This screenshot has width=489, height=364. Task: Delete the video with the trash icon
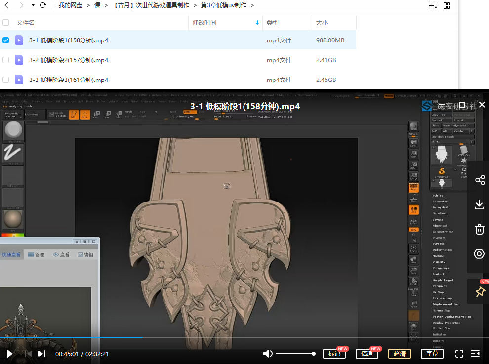[x=479, y=229]
